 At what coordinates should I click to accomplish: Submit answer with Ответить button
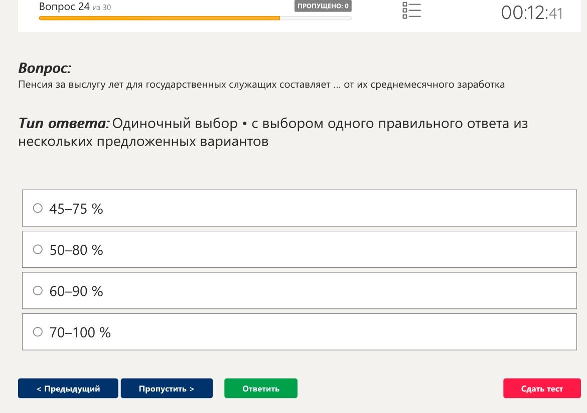pyautogui.click(x=261, y=388)
